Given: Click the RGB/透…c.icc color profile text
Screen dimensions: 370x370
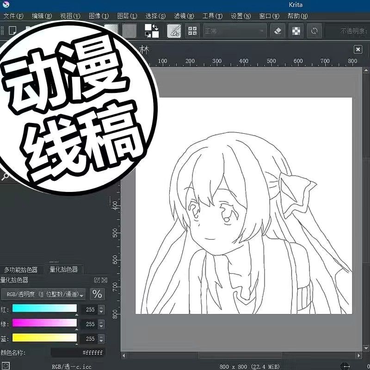Looking at the screenshot, I should pos(72,366).
